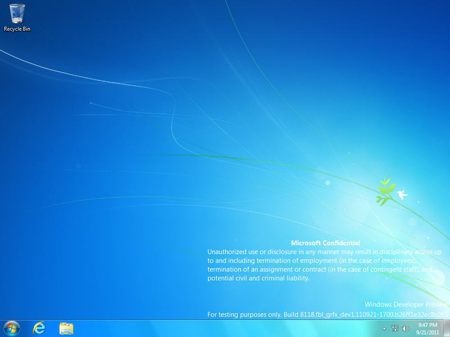Launch Internet Explorer from the taskbar
Image resolution: width=450 pixels, height=337 pixels.
(x=38, y=329)
